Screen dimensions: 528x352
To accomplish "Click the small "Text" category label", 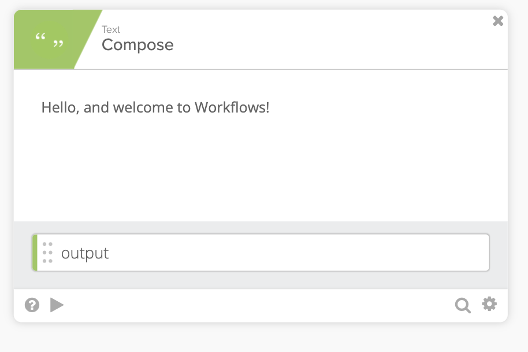I will coord(111,29).
